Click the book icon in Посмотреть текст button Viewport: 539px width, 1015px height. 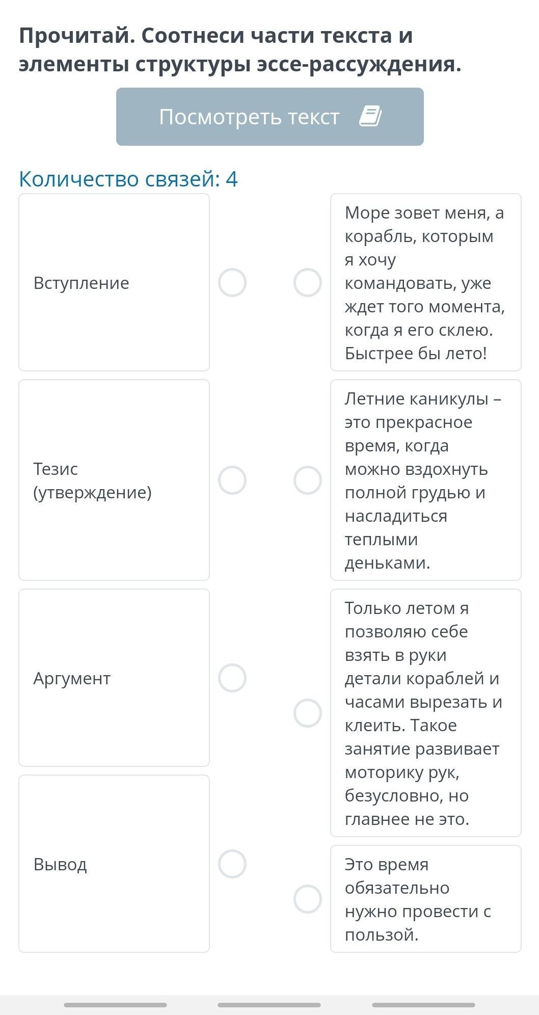point(370,116)
